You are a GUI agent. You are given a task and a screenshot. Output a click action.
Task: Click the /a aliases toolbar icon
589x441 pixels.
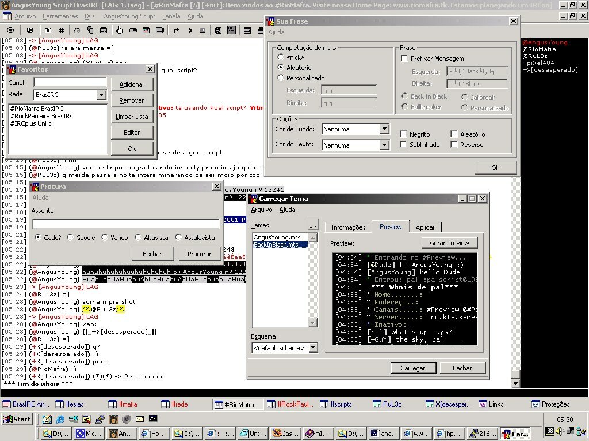[x=77, y=30]
